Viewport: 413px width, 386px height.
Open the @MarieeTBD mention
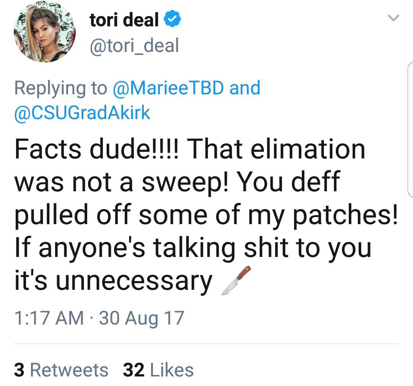tap(168, 87)
